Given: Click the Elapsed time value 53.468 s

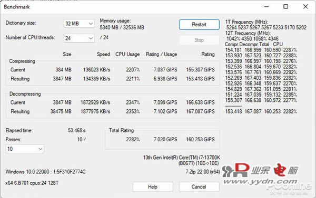Looking at the screenshot, I should [76, 130].
